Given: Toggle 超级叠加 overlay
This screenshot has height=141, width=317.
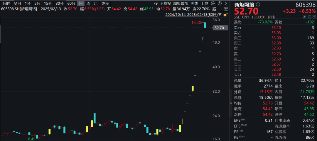Looking at the screenshot, I should pyautogui.click(x=181, y=4).
